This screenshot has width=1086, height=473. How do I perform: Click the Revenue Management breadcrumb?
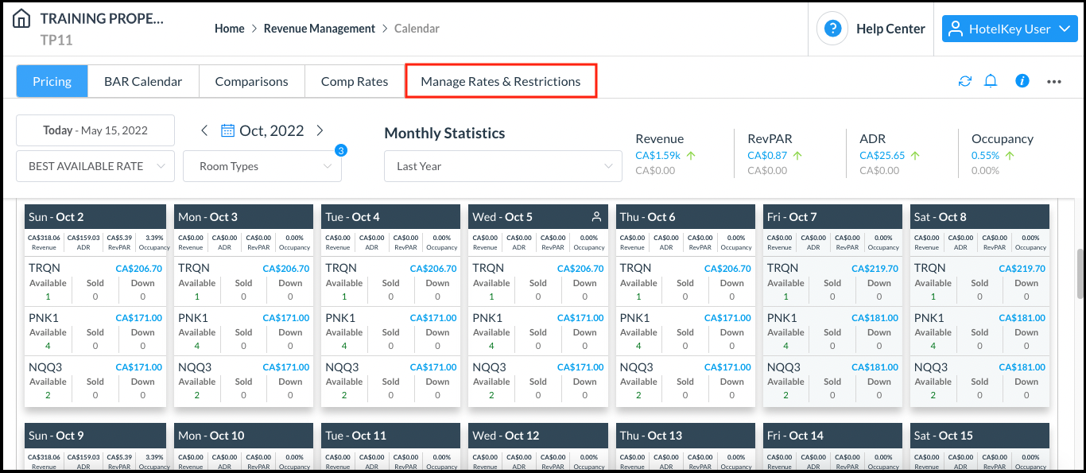click(x=319, y=28)
